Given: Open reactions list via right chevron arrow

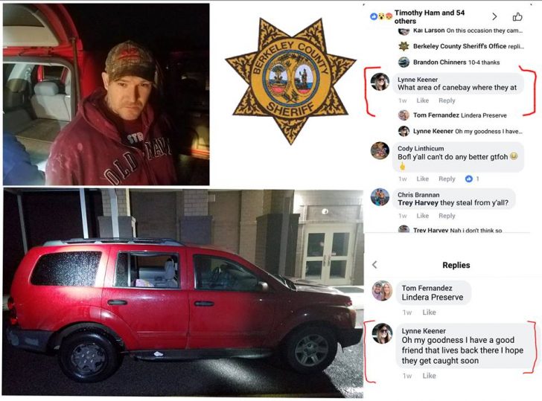Looking at the screenshot, I should tap(494, 16).
